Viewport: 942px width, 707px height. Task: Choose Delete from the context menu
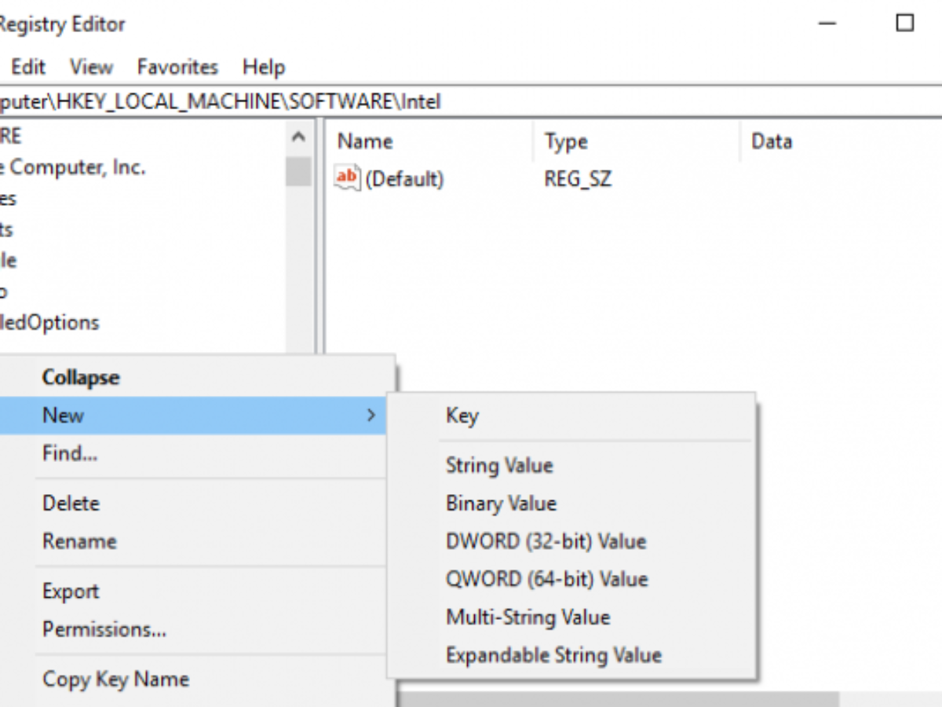click(x=71, y=504)
